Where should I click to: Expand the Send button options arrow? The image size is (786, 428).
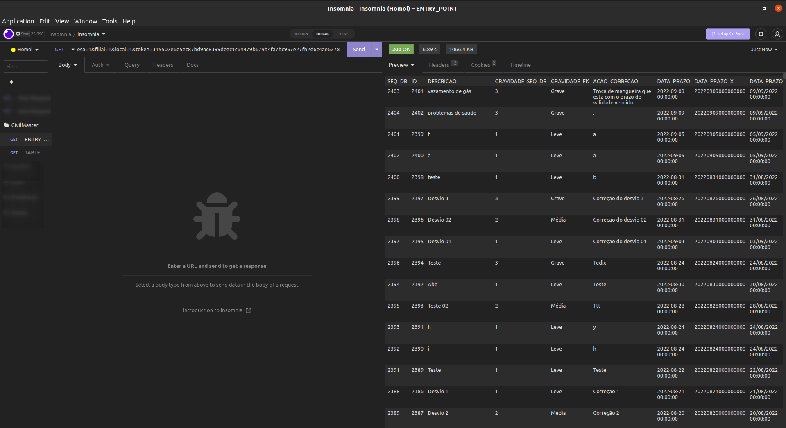pos(376,50)
